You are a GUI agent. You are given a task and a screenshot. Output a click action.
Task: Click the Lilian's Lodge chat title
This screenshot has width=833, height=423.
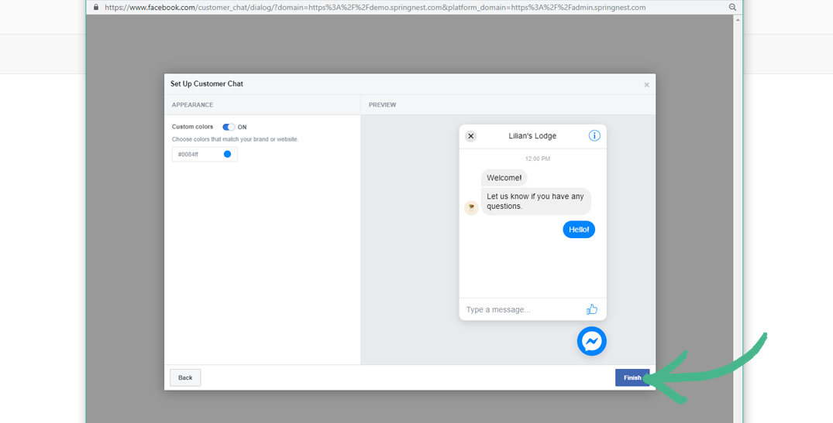pos(532,136)
